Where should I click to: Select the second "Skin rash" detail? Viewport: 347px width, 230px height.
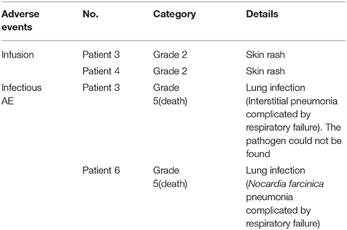click(x=265, y=71)
